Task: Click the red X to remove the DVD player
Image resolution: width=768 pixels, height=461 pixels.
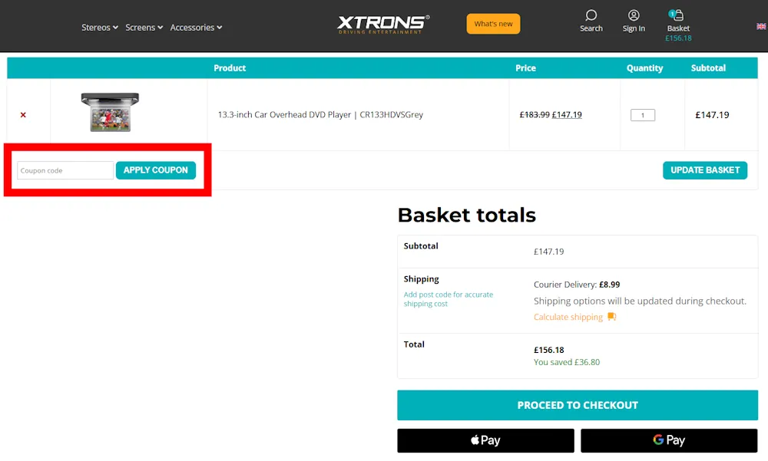Action: [x=23, y=114]
